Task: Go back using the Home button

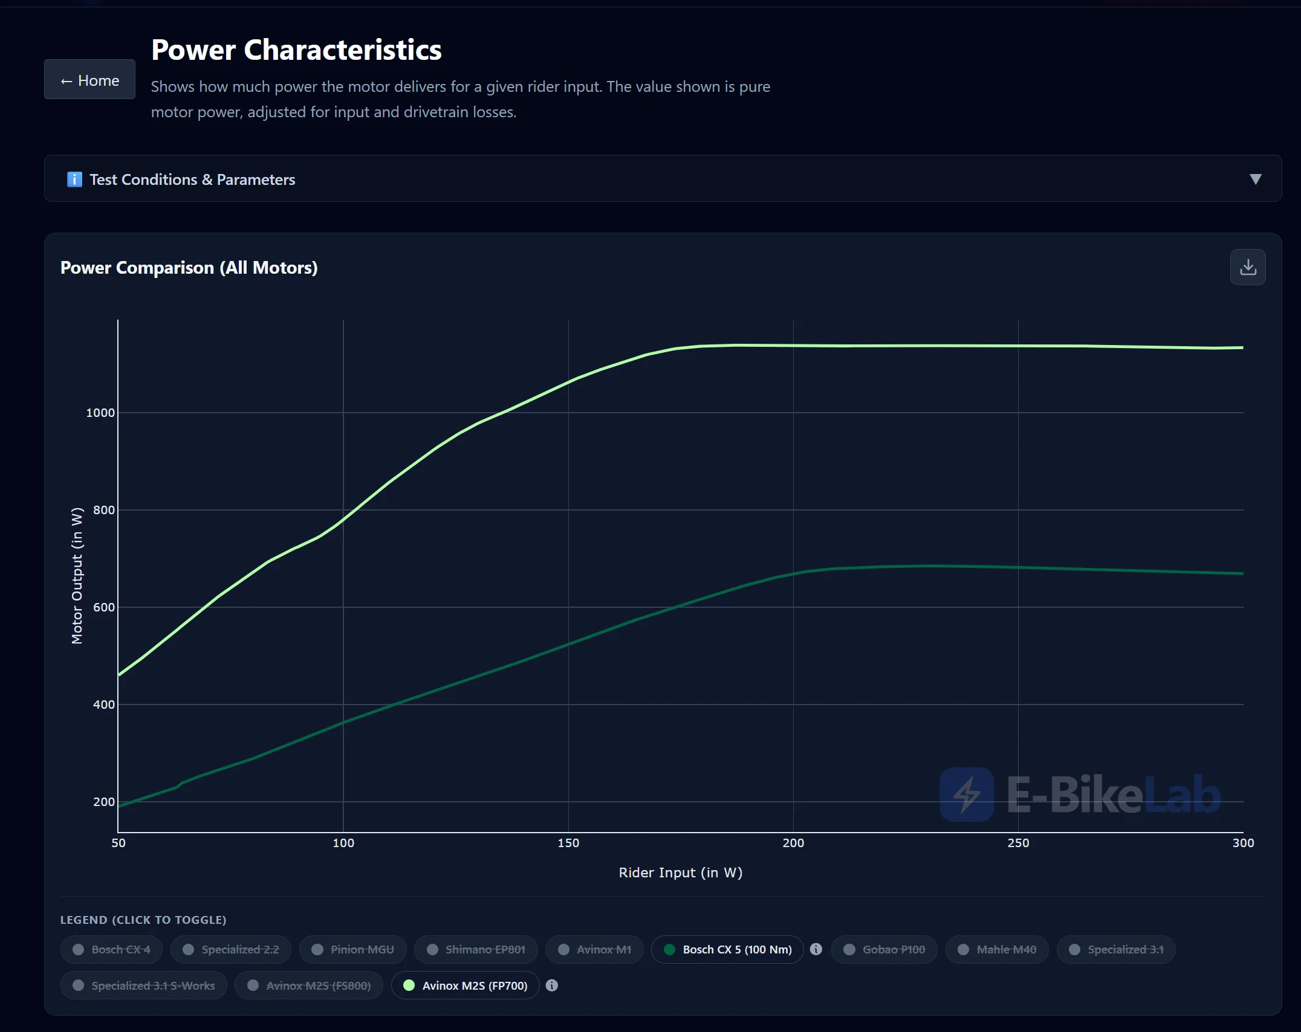Action: (89, 79)
